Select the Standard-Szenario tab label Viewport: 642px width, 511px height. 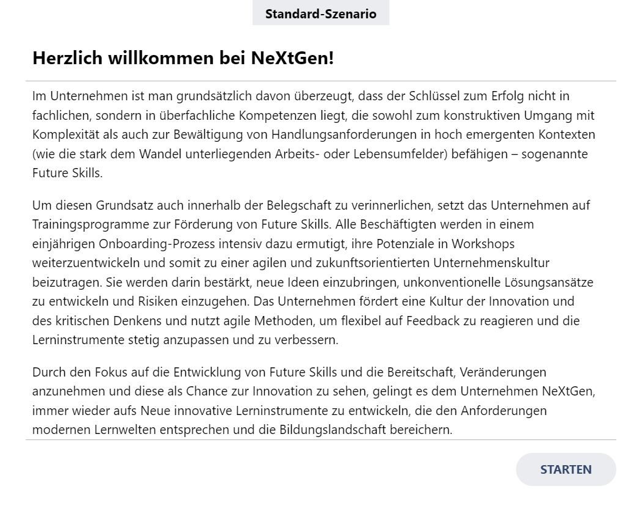(x=320, y=13)
